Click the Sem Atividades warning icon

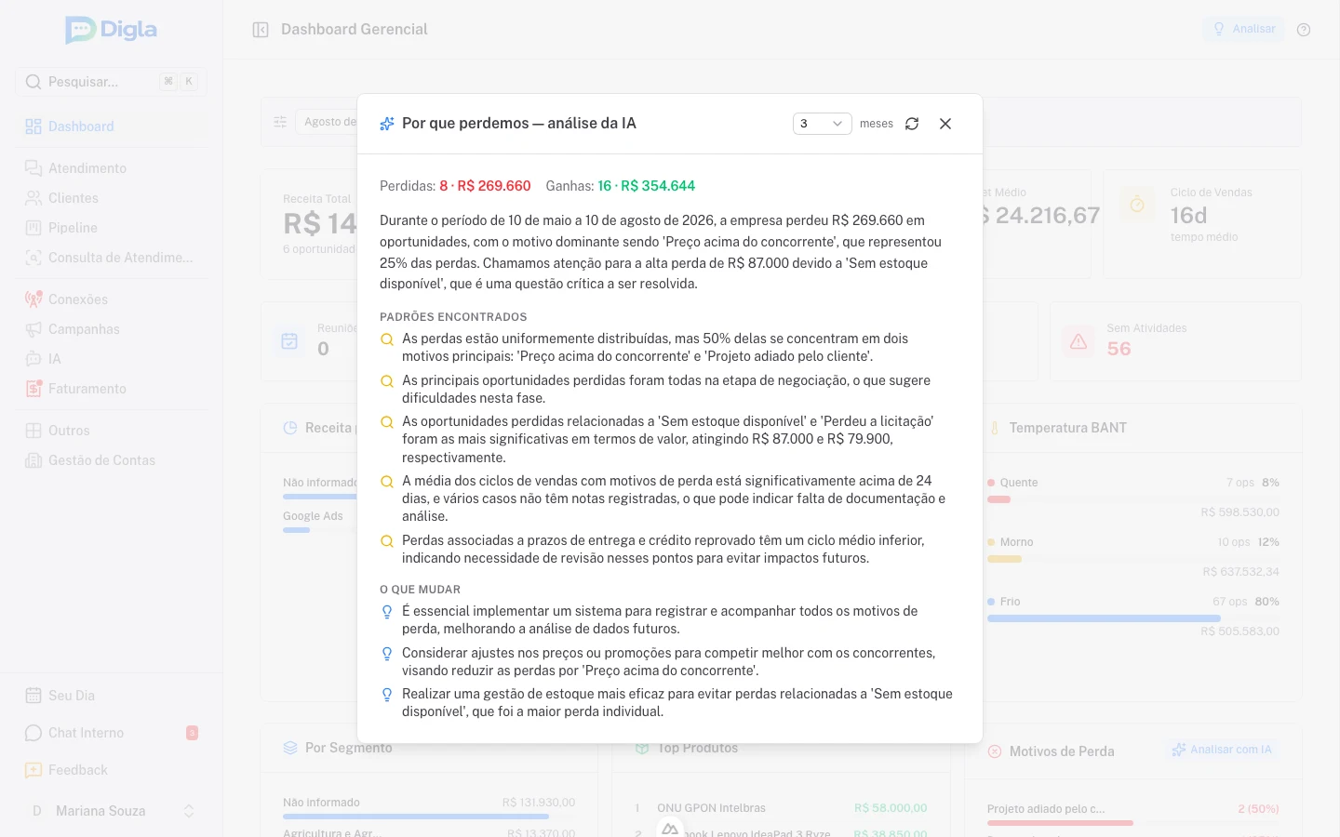pos(1079,341)
